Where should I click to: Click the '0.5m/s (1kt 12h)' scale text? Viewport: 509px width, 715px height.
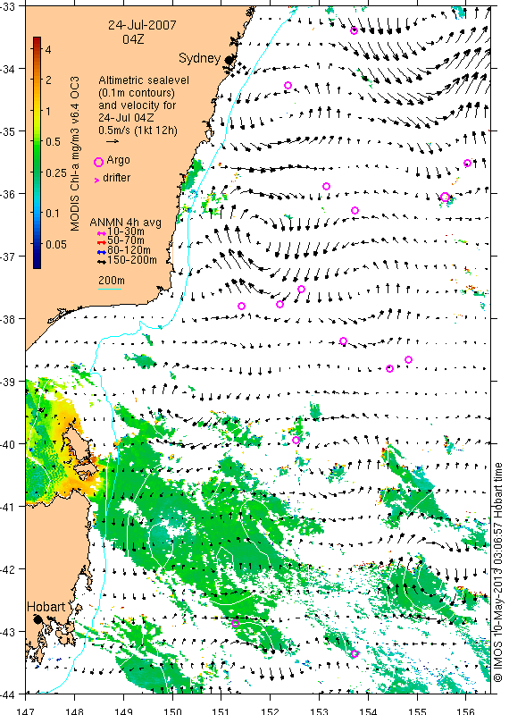(138, 130)
